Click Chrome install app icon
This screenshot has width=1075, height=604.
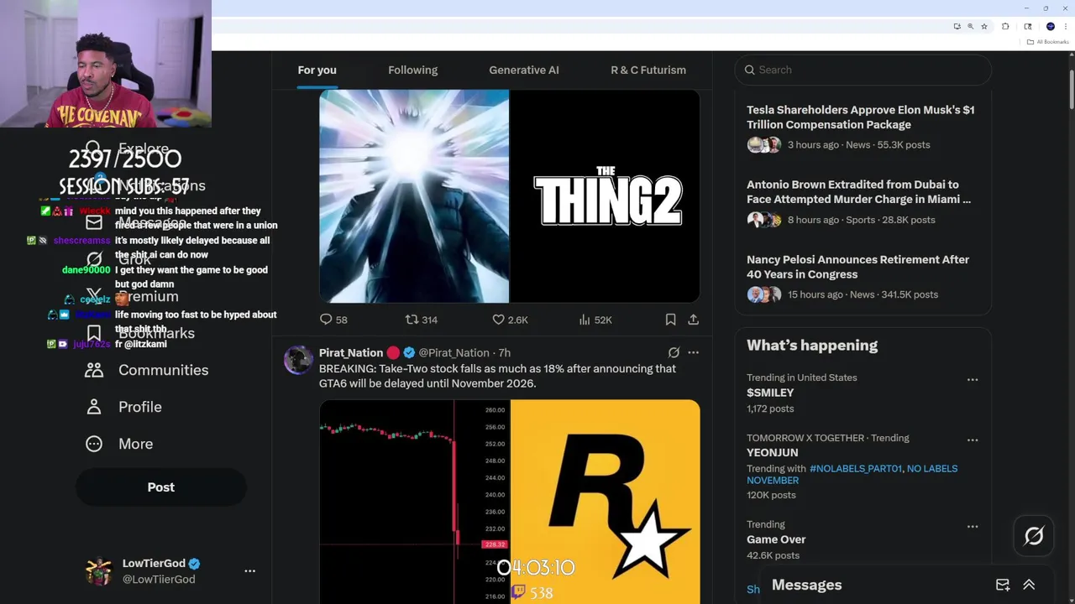pos(957,26)
